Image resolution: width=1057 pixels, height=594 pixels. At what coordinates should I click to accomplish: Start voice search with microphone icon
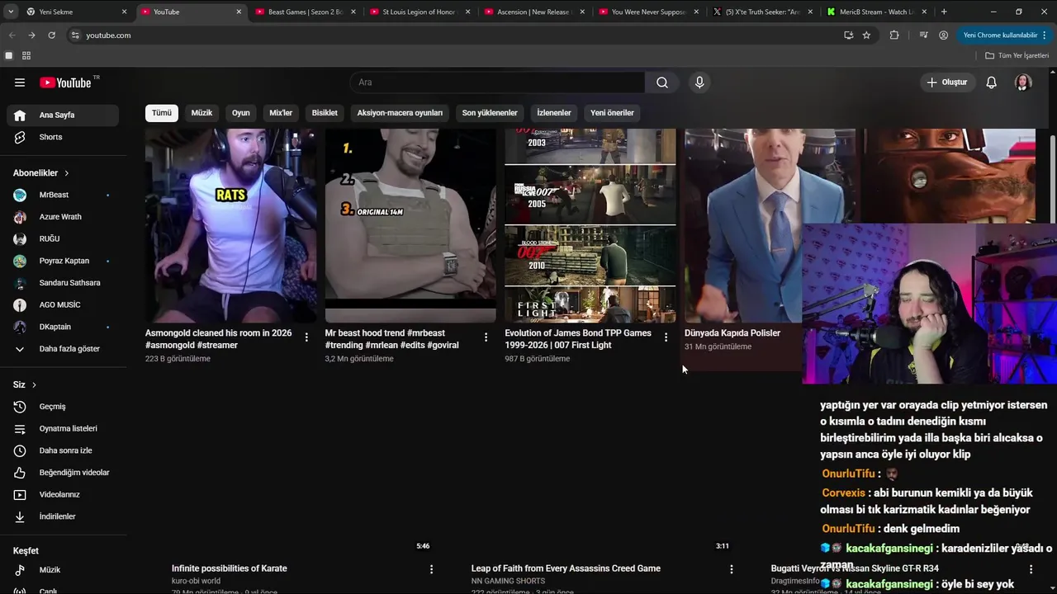699,82
